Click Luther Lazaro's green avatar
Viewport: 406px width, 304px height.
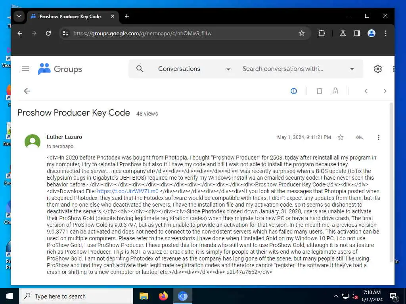[33, 141]
